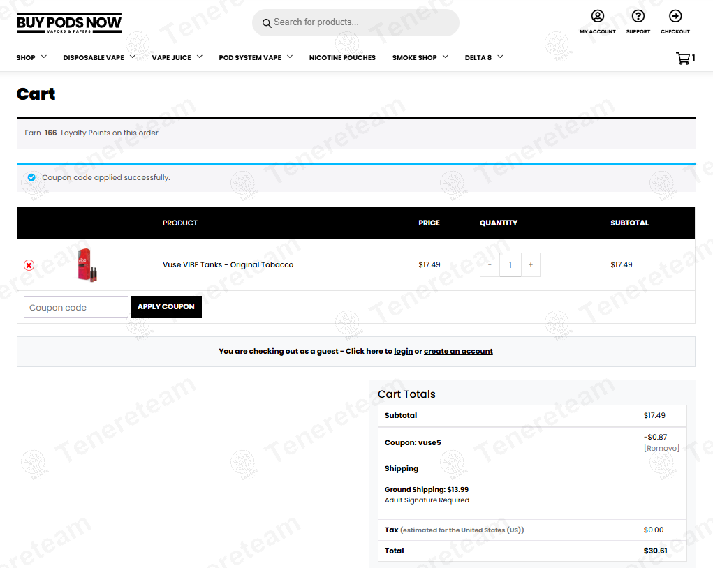Screen dimensions: 713x568
Task: Open Vuse VIBE Tanks product thumbnail
Action: pyautogui.click(x=87, y=265)
